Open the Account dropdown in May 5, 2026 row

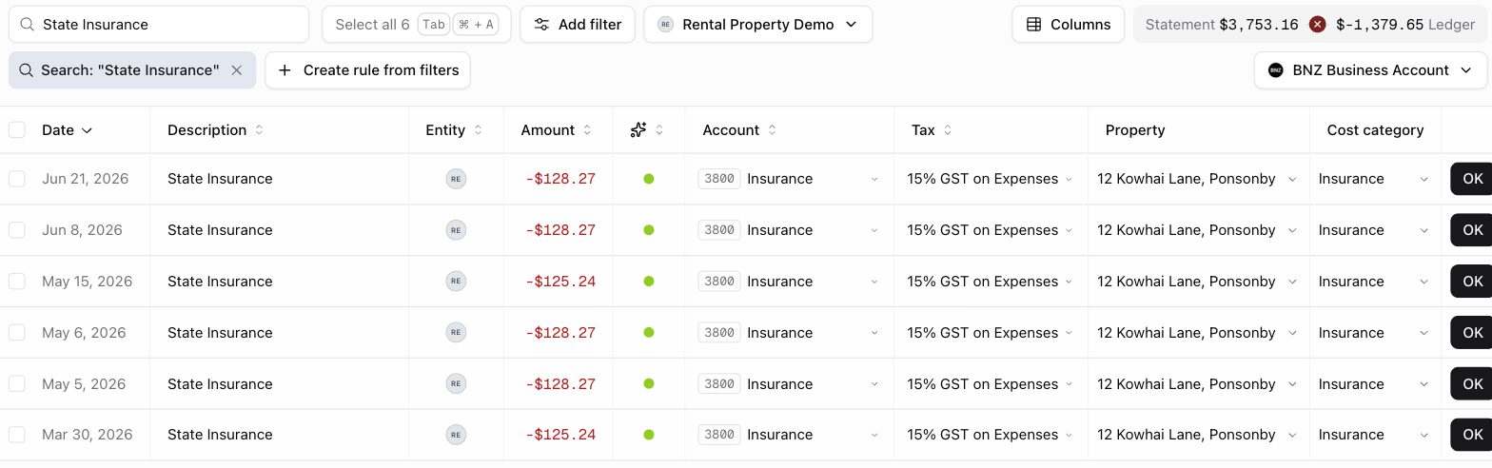click(x=789, y=384)
